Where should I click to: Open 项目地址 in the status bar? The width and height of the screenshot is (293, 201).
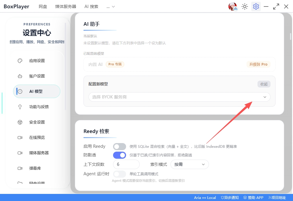tap(277, 198)
